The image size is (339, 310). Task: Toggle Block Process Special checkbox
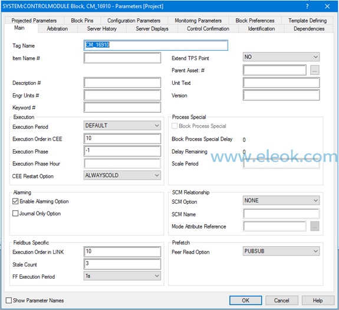tap(175, 126)
